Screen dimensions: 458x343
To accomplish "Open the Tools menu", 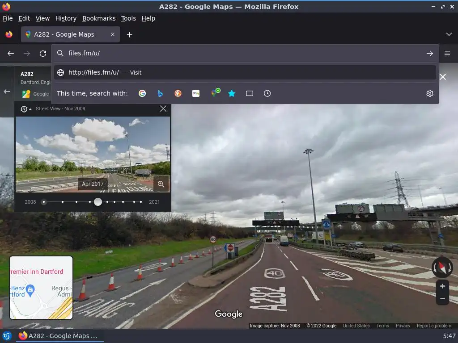I will point(128,18).
